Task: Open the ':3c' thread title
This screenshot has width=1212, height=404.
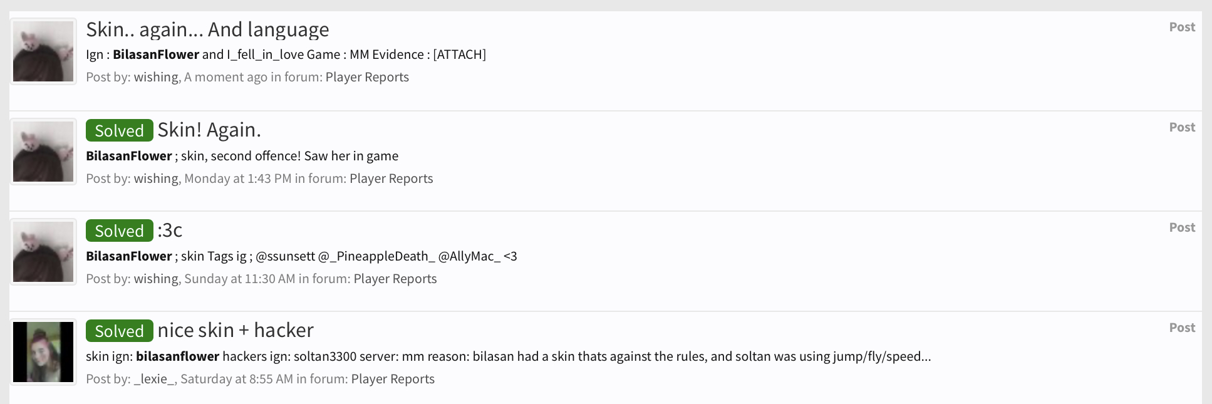Action: 170,230
